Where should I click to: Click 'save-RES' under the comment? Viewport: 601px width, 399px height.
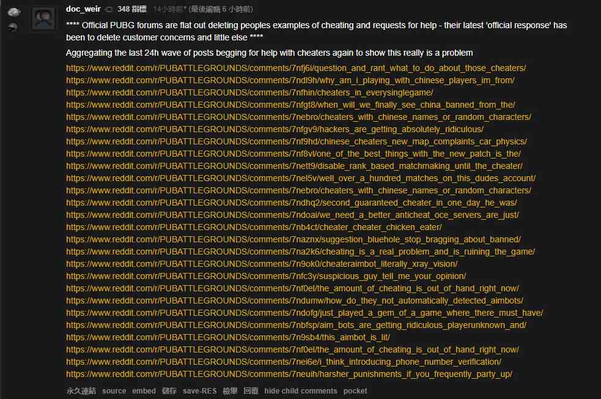(x=199, y=391)
